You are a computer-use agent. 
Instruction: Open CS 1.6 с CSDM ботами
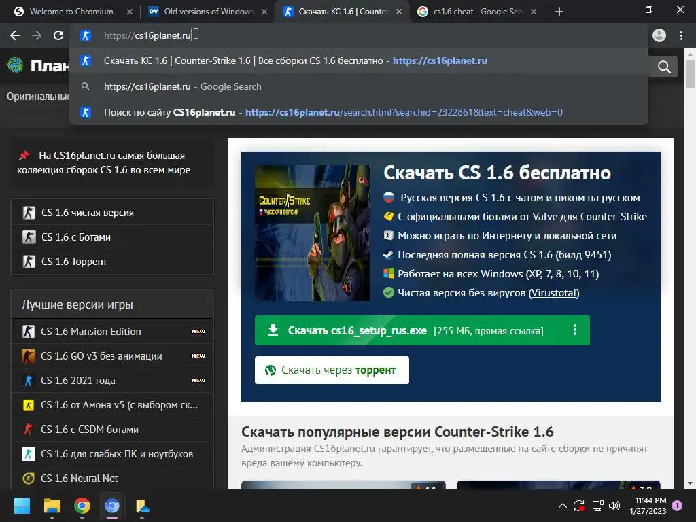tap(112, 430)
